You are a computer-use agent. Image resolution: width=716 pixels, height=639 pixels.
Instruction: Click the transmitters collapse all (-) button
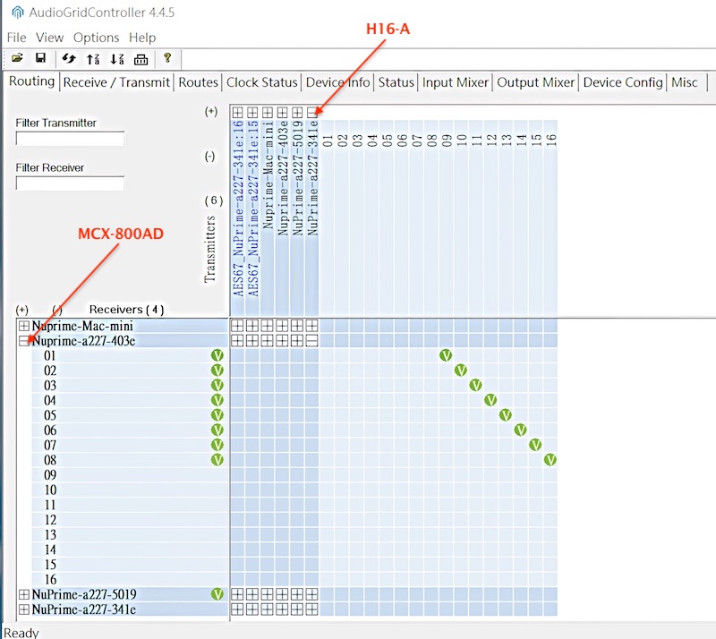point(209,156)
